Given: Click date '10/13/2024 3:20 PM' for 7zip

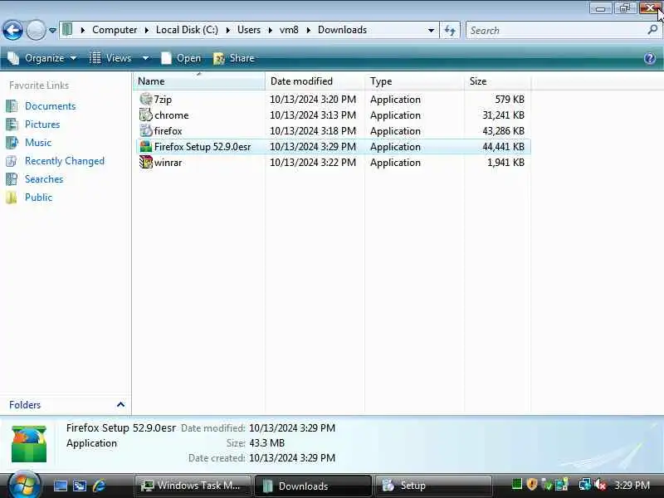Looking at the screenshot, I should click(313, 100).
